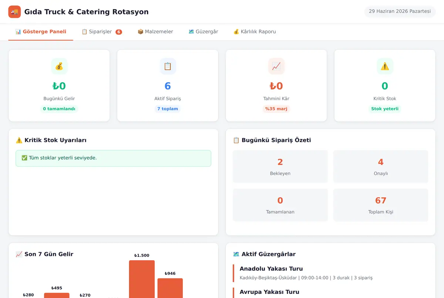Click the chart icon above Tahmini Kâr

pos(276,66)
